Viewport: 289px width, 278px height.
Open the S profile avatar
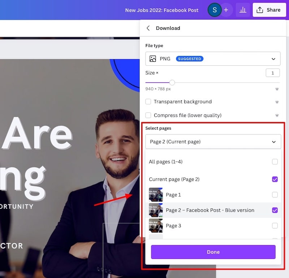[x=215, y=10]
